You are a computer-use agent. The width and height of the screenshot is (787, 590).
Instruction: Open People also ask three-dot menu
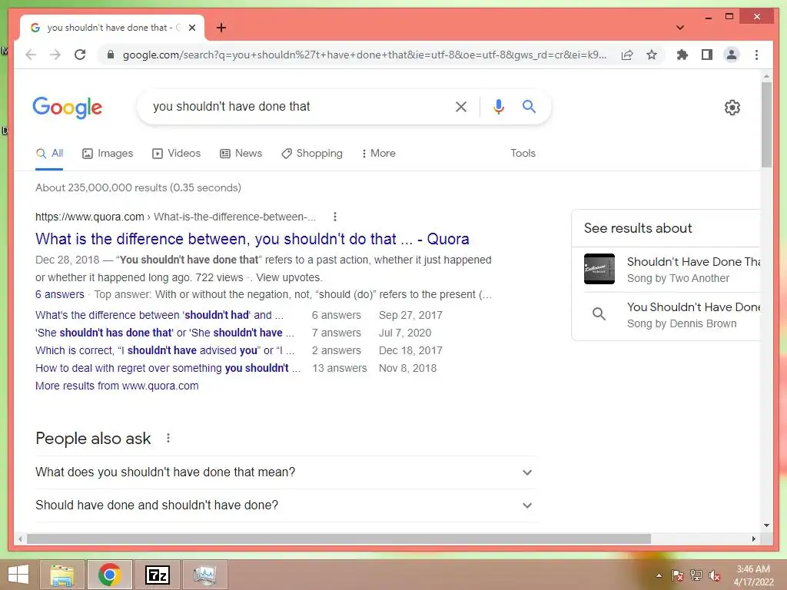168,438
